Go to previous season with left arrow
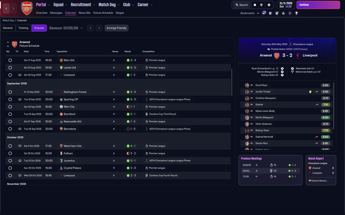Screen dimensions: 345x215 90,28
